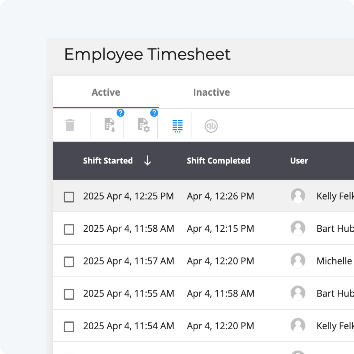
Task: Click '2025 Apr 4, 11:57 AM' cell
Action: point(128,261)
